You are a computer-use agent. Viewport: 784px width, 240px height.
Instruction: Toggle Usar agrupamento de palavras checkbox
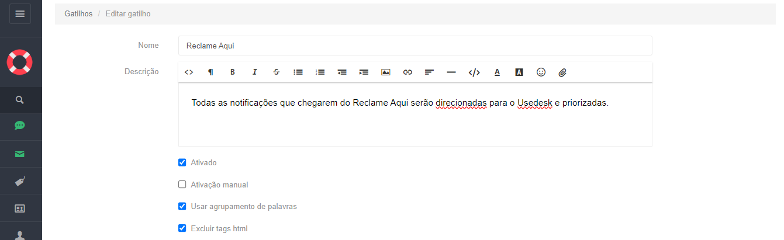click(182, 206)
